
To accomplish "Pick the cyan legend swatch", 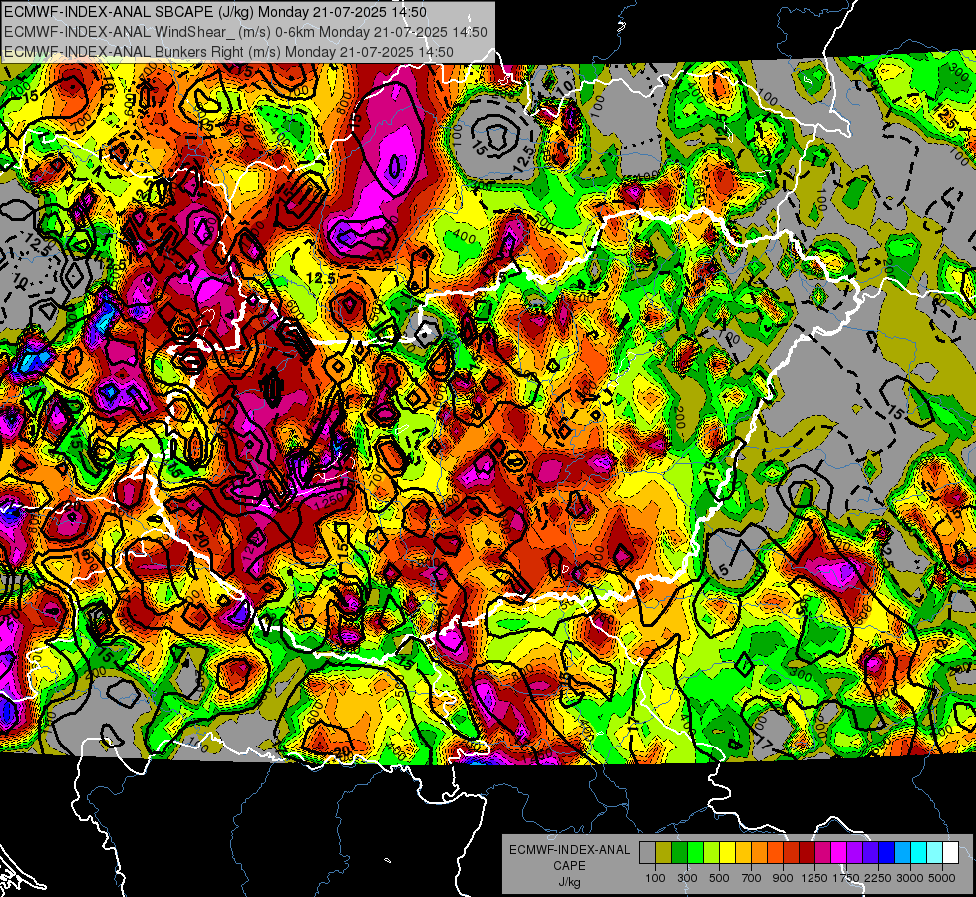I will [x=919, y=853].
